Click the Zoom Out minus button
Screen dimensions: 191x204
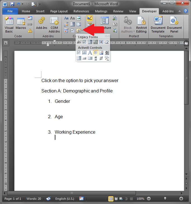[149, 199]
